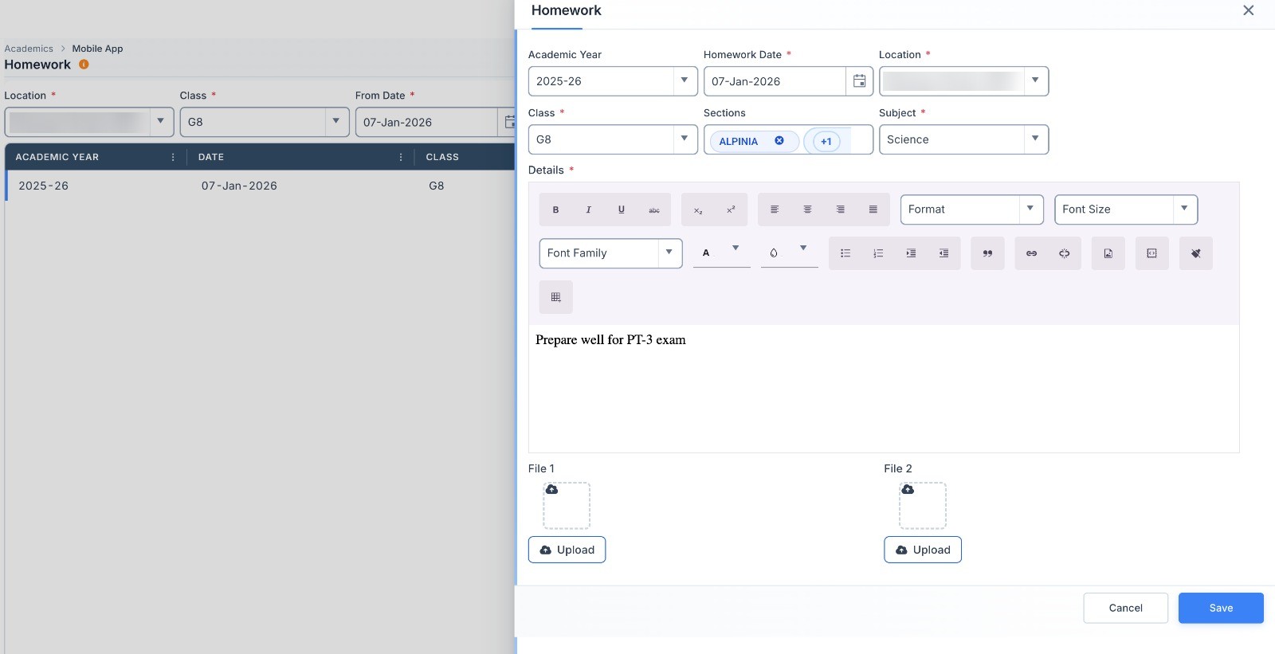Open the background color picker
This screenshot has height=654, width=1275.
[790, 253]
